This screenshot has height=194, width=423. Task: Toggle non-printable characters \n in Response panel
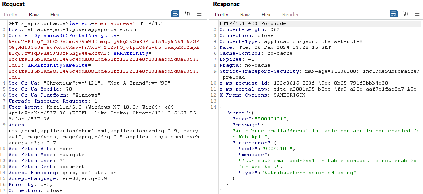pyautogui.click(x=406, y=14)
